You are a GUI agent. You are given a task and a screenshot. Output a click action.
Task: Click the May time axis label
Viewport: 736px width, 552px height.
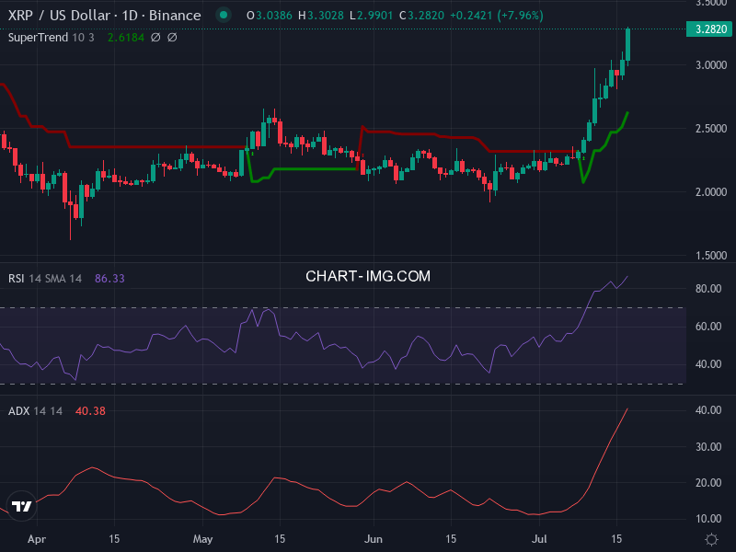click(x=202, y=539)
